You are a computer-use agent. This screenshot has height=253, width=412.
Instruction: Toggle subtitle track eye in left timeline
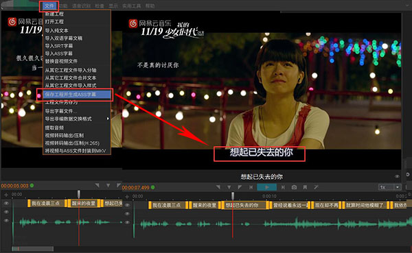[x=6, y=203]
